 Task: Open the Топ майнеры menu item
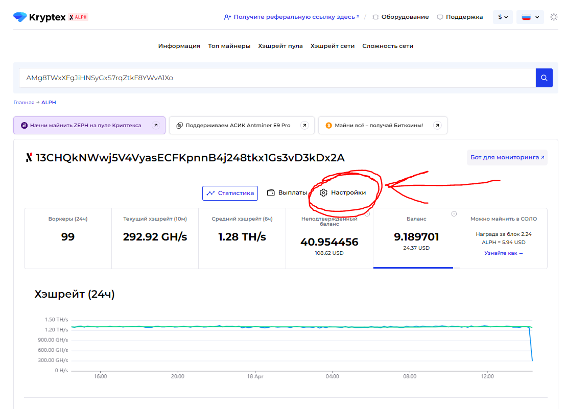[229, 46]
